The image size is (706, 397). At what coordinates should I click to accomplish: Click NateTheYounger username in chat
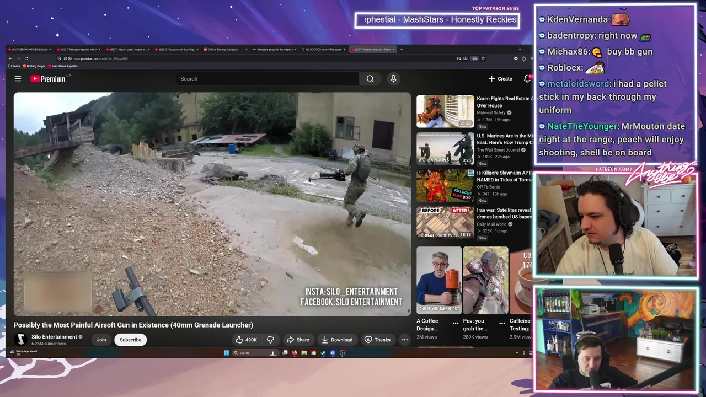pos(583,126)
